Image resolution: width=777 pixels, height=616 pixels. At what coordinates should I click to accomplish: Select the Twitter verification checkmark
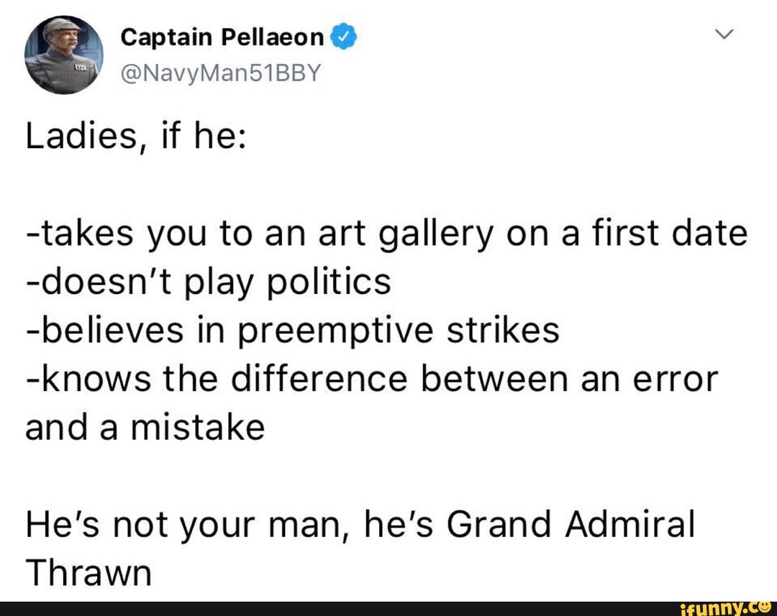pos(344,36)
